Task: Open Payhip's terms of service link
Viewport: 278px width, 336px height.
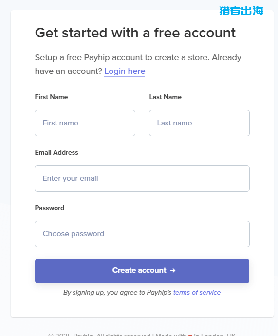Action: 197,293
